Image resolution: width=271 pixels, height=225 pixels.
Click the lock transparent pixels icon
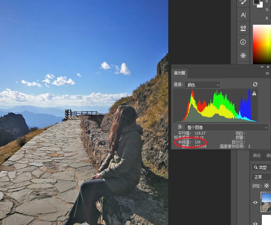click(266, 185)
